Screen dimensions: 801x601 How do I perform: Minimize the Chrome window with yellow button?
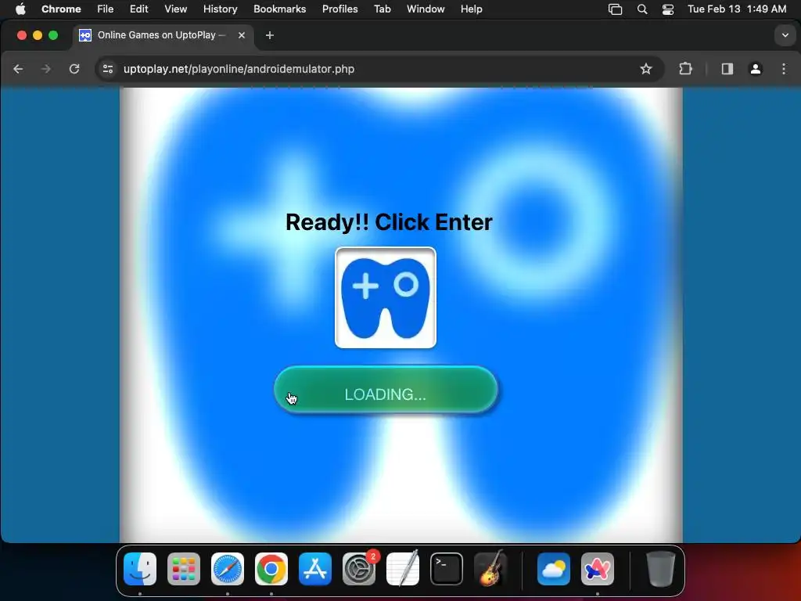[38, 35]
